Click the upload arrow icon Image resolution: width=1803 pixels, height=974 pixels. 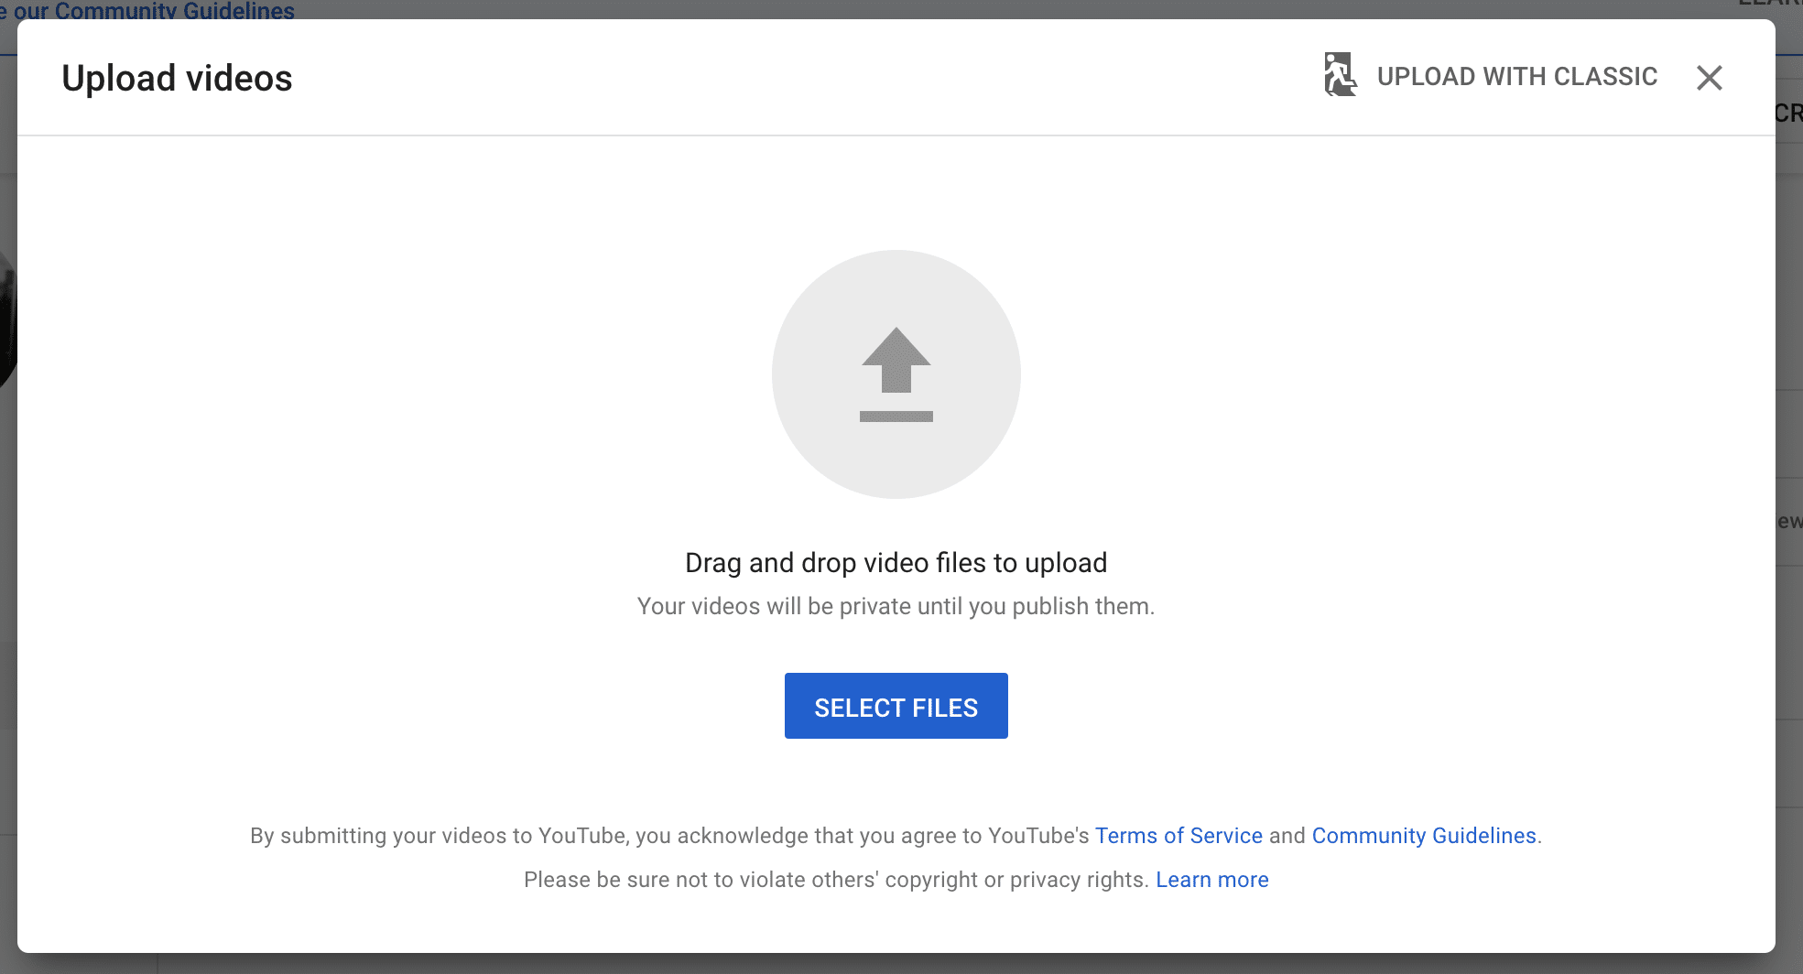(896, 360)
